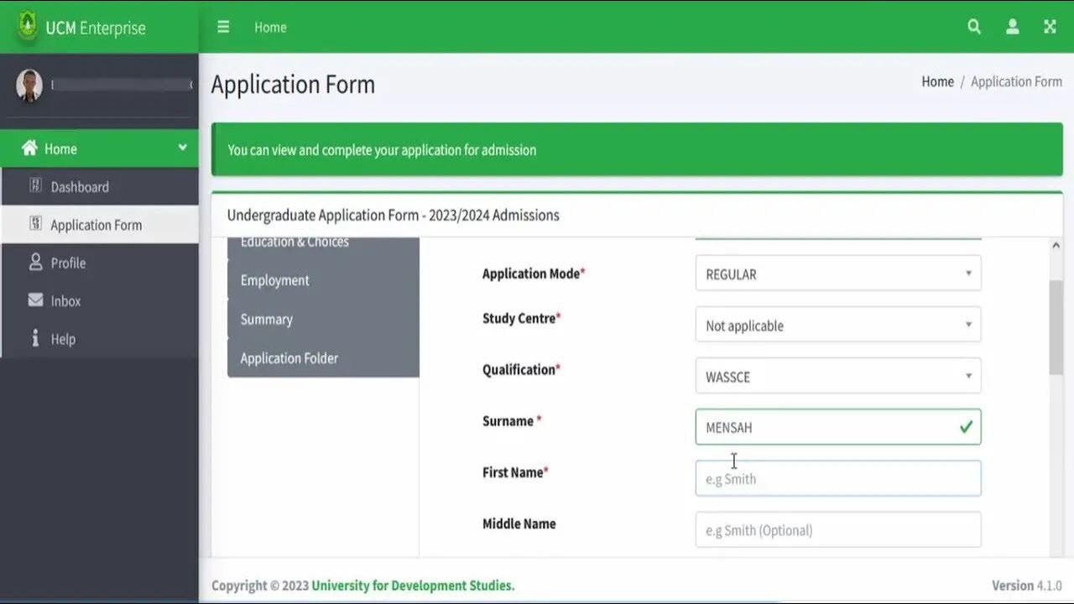This screenshot has width=1074, height=604.
Task: Open the Study Centre dropdown
Action: 838,325
